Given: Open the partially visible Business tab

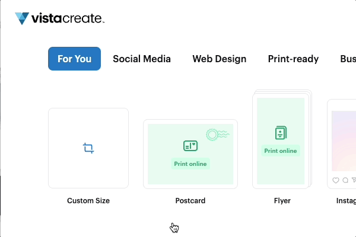Looking at the screenshot, I should coord(348,59).
